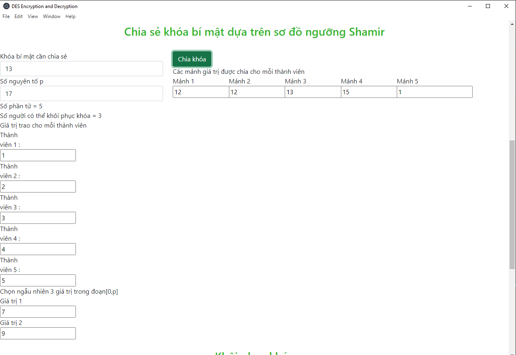Click 'Số người có thể khôi phục khóa = 3'
516x355 pixels.
(x=51, y=116)
